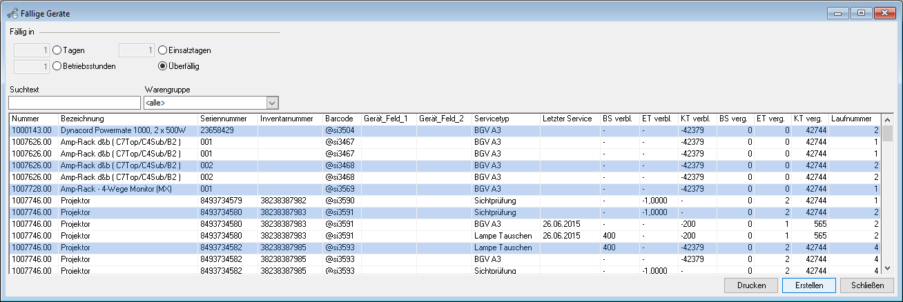The width and height of the screenshot is (903, 302).
Task: Click the Drucken button
Action: click(x=750, y=285)
